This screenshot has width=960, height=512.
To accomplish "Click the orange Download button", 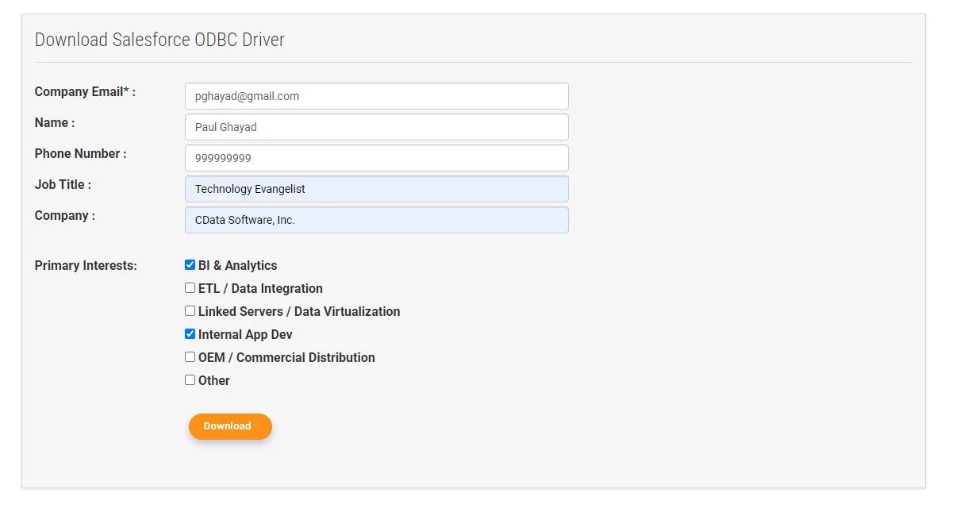I will [230, 426].
